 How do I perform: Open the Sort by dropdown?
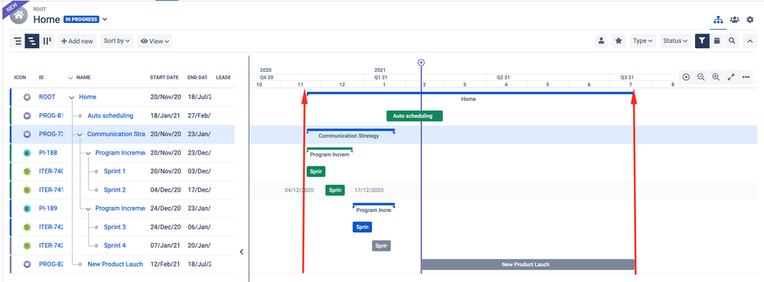(117, 41)
